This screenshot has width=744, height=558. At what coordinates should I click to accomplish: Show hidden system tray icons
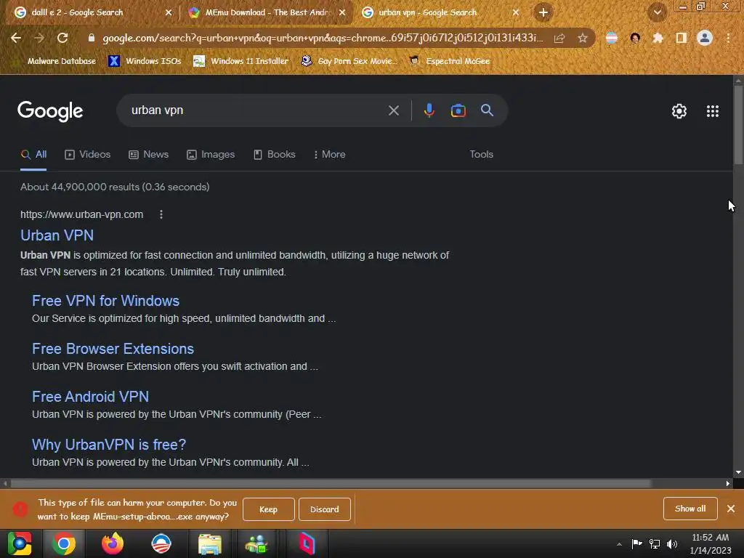tap(619, 544)
